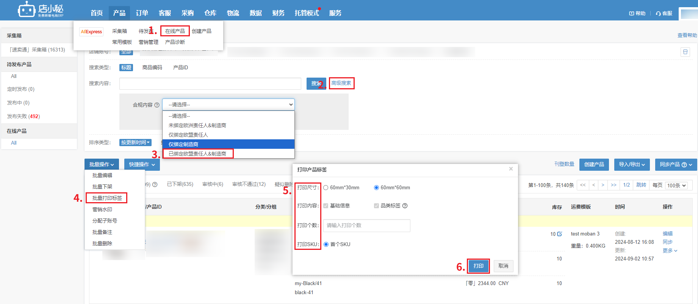Screen dimensions: 698x304
Task: Open the 高级搜索 link
Action: tap(341, 83)
